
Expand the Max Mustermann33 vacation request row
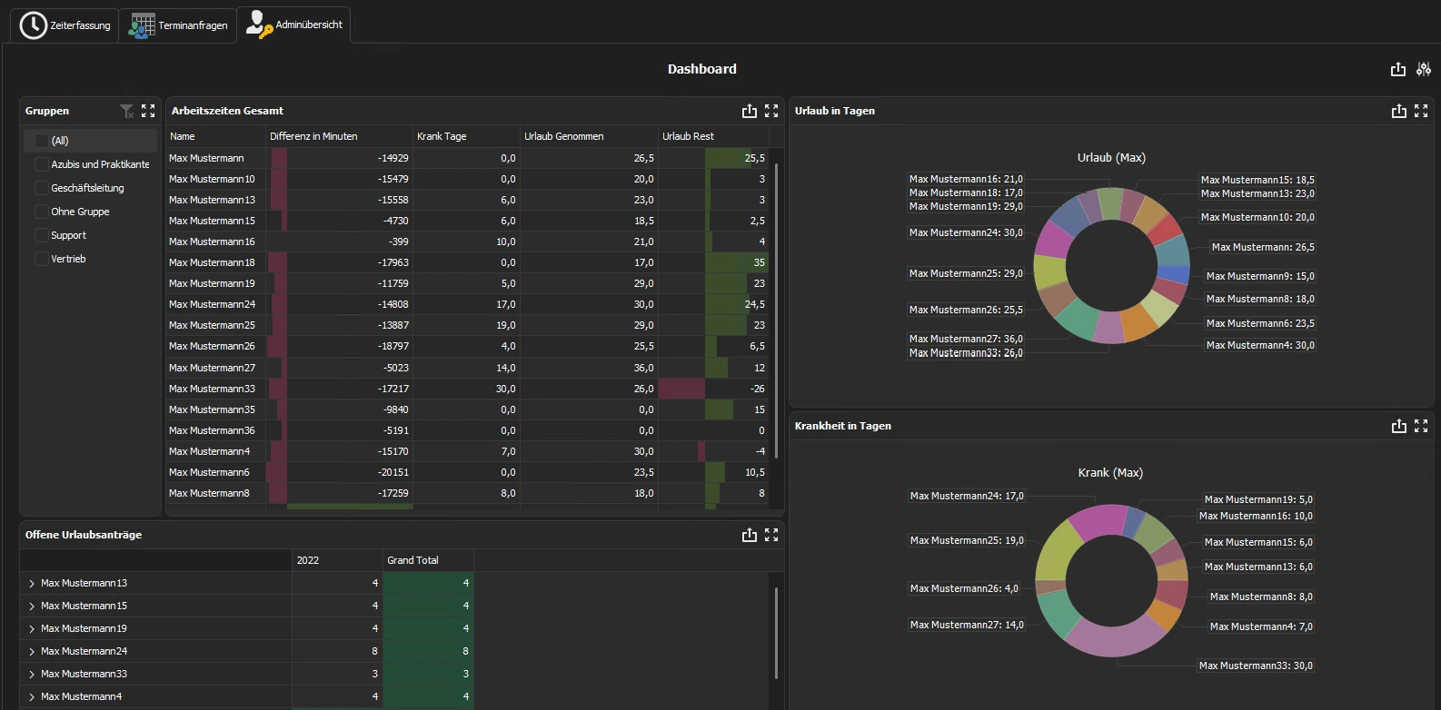coord(32,674)
